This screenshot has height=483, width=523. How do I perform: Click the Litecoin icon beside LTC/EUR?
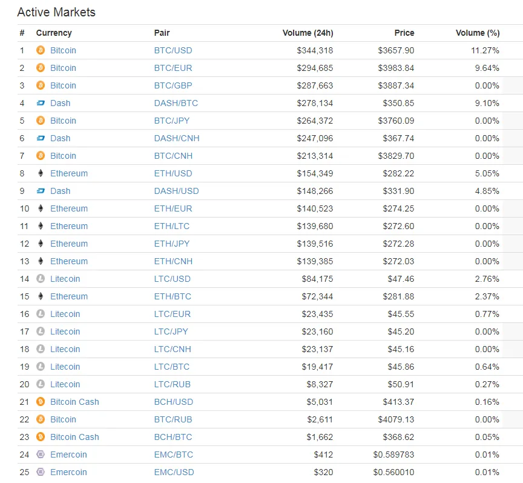click(x=41, y=314)
